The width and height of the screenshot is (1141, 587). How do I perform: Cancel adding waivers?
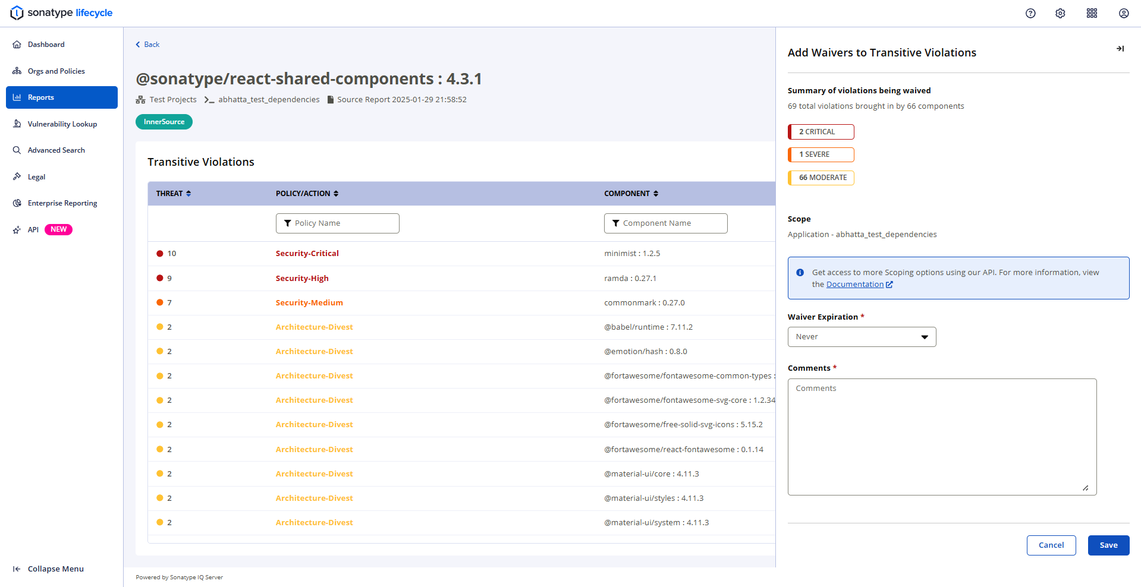(x=1051, y=545)
